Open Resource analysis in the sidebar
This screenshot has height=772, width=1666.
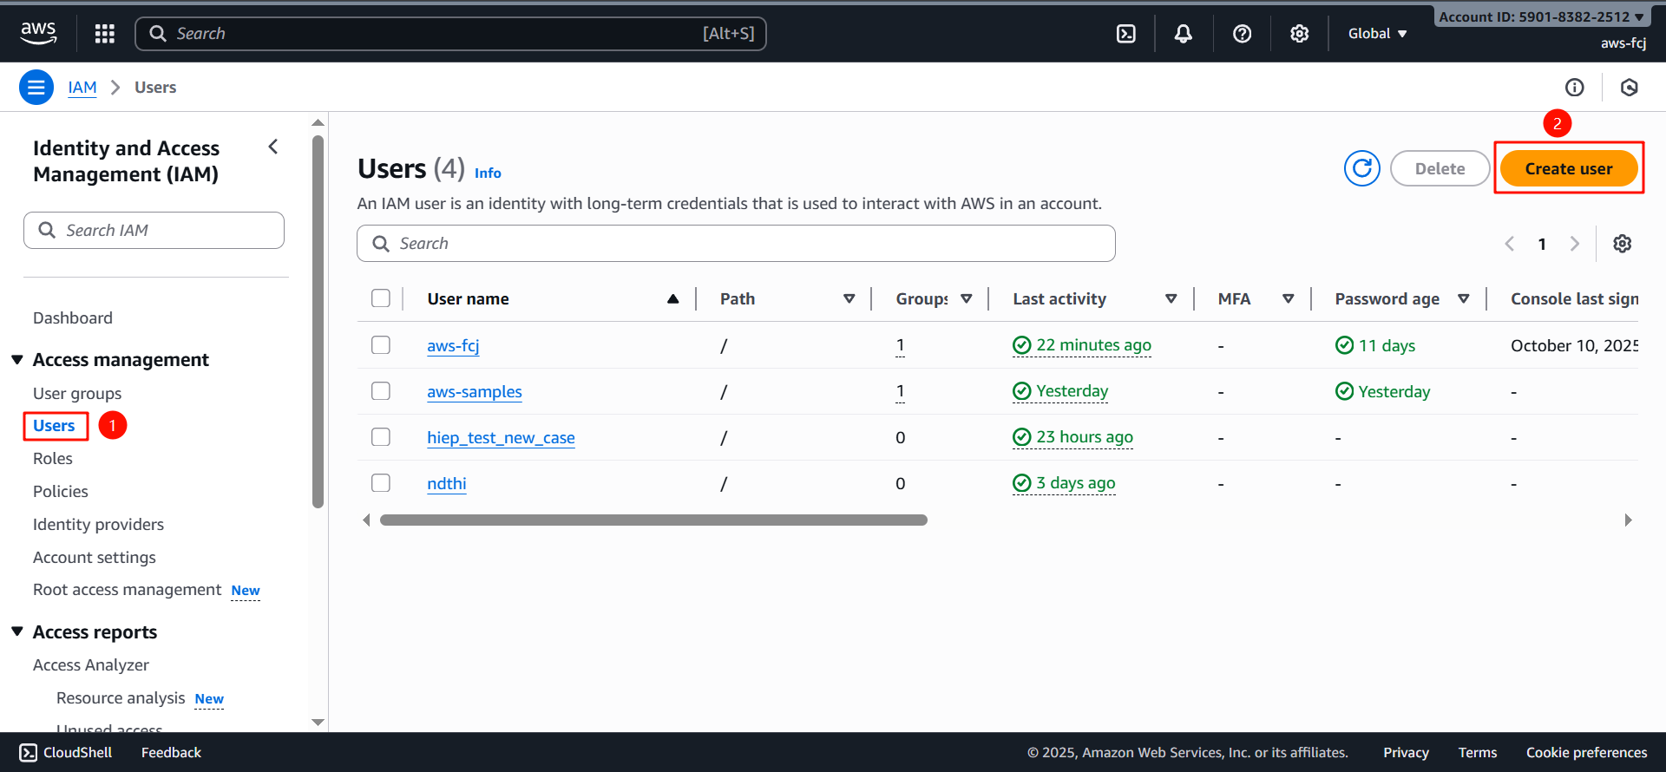coord(121,698)
